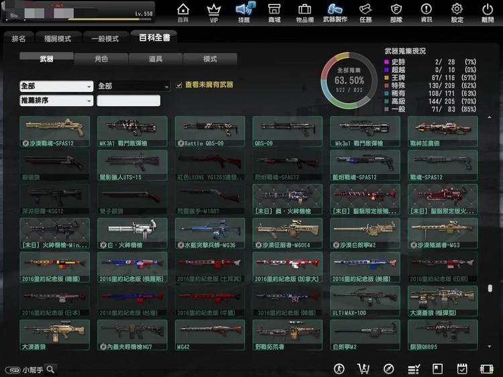Click the player level Lv. 558 profile bar
Viewport: 503px width, 377px height.
click(x=78, y=12)
